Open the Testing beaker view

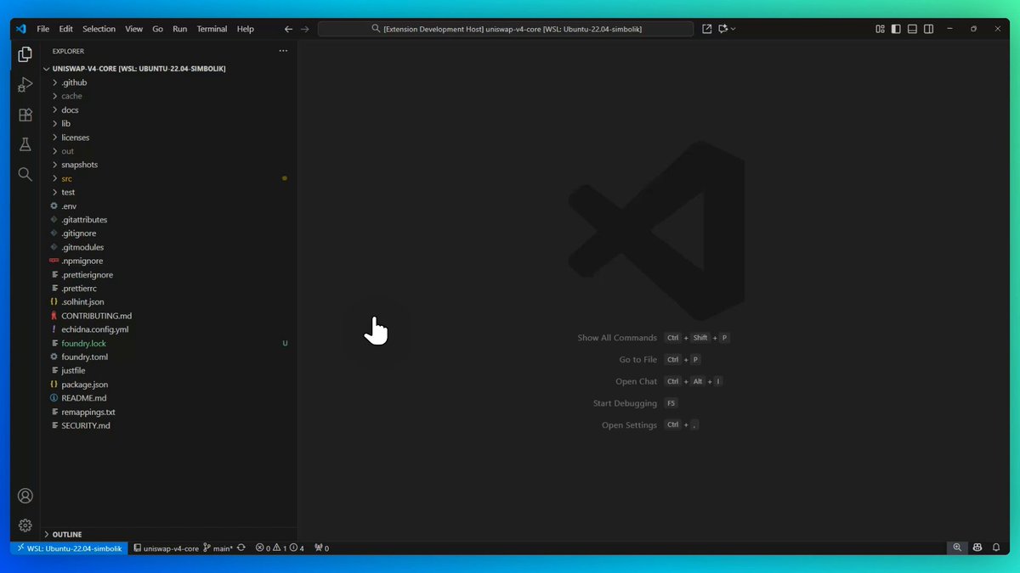[x=25, y=144]
